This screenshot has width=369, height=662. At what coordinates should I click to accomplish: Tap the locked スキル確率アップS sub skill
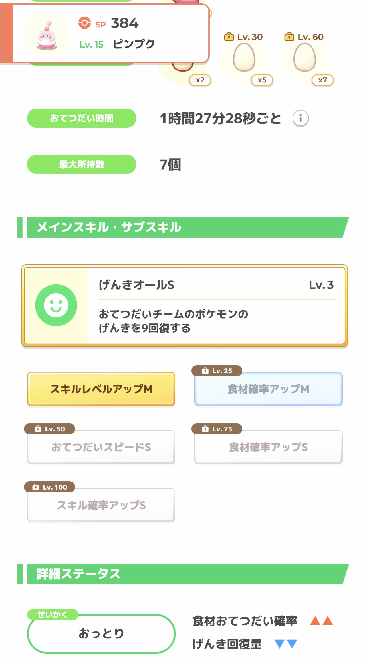[x=101, y=505]
